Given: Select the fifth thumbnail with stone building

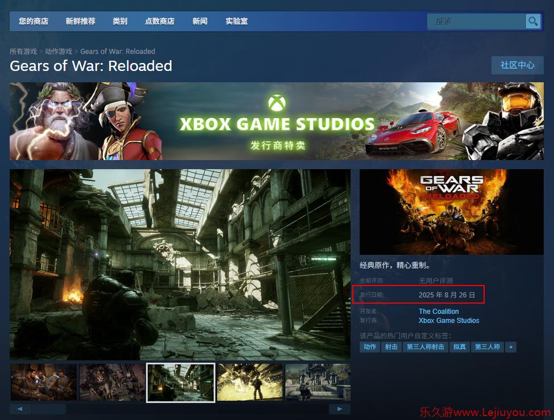Looking at the screenshot, I should pos(318,382).
